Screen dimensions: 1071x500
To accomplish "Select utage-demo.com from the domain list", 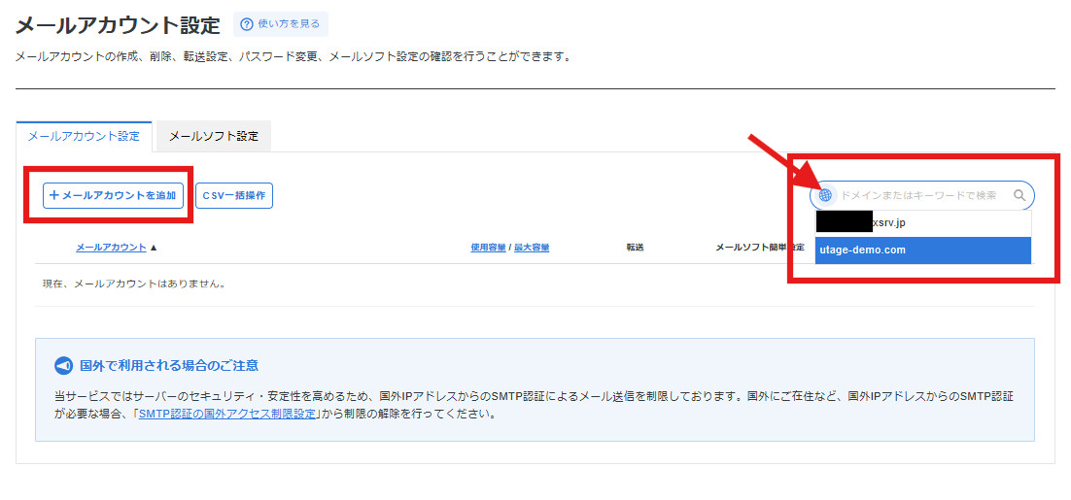I will tap(921, 250).
